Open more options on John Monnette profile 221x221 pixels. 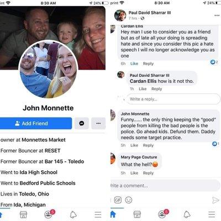pos(98,123)
